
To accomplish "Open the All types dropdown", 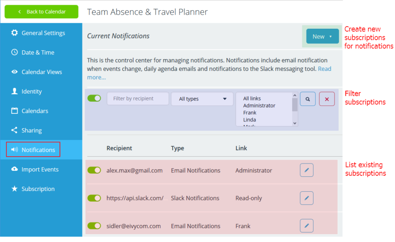I will 202,99.
